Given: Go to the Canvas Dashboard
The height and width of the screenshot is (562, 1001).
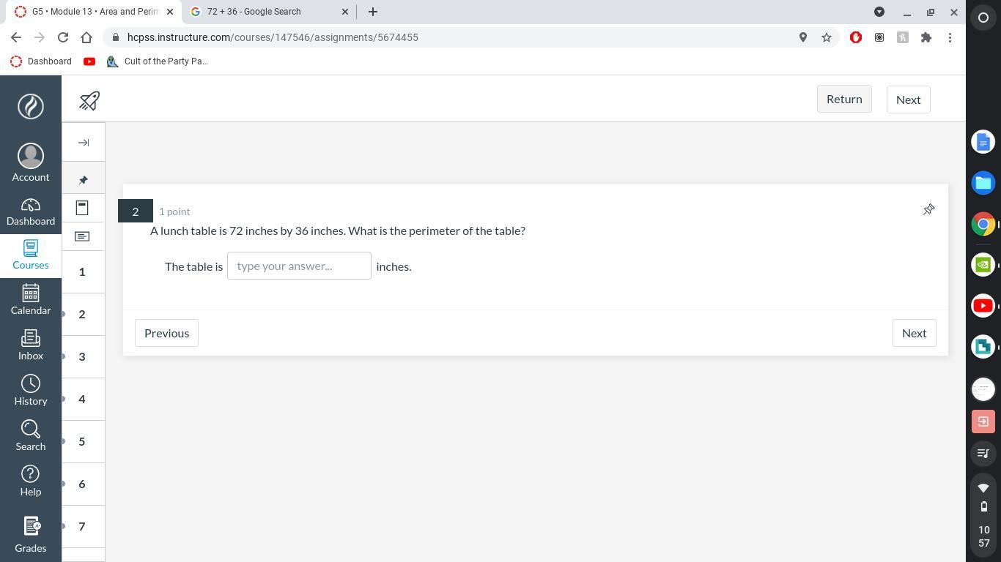Looking at the screenshot, I should [31, 212].
